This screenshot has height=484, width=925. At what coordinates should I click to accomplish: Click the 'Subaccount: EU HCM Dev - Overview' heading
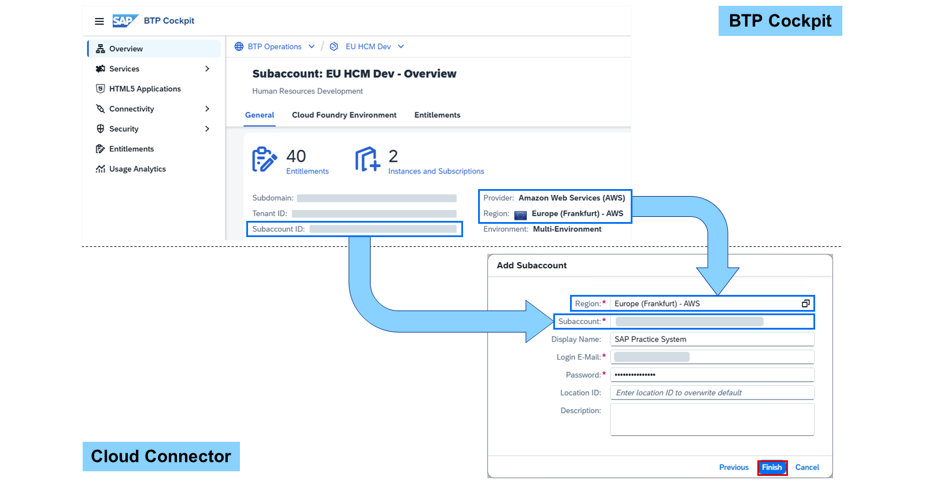354,73
